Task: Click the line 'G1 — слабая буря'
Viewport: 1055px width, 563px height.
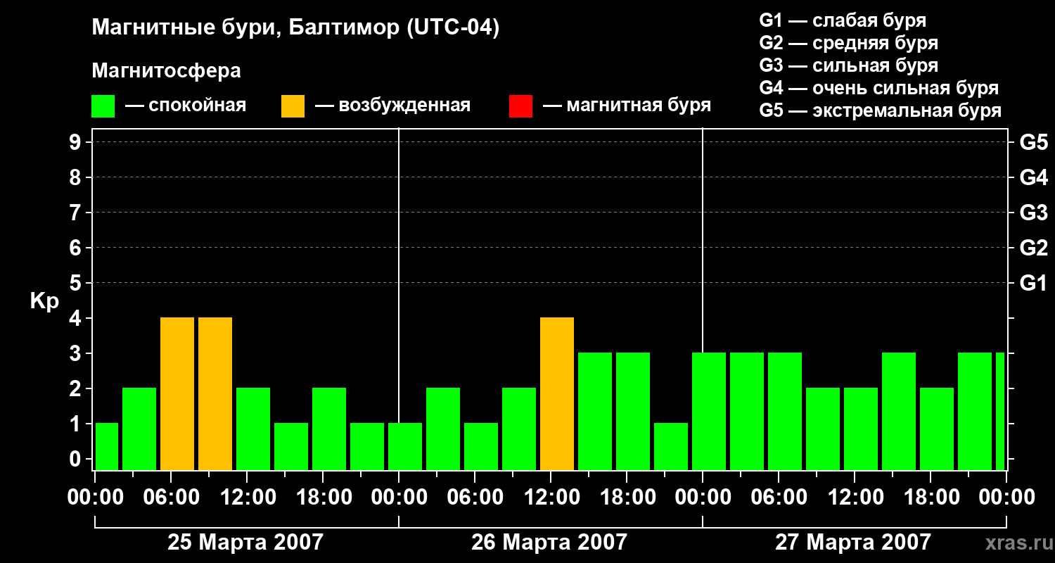Action: [x=843, y=20]
